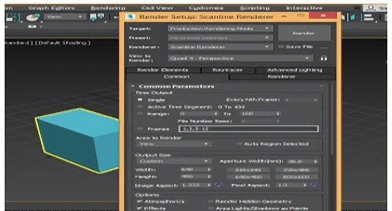Select the Range radio button
392x211 pixels.
[x=140, y=114]
